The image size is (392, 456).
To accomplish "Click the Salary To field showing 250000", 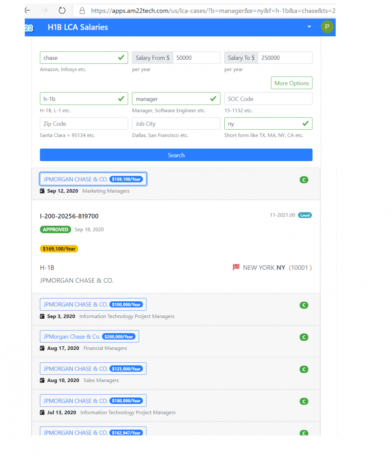I will 285,58.
